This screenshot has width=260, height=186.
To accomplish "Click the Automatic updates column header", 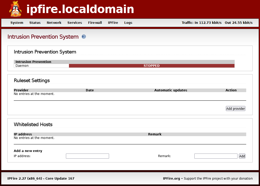I will 171,90.
